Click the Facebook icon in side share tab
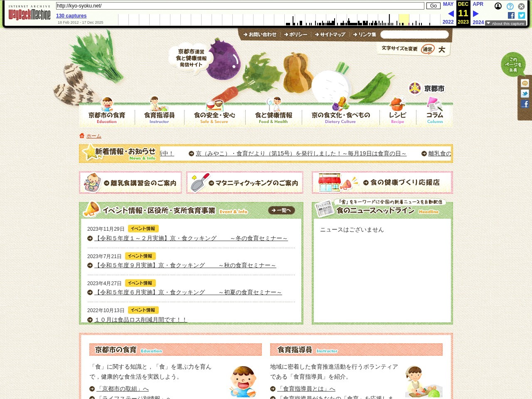532x399 pixels. [x=525, y=104]
